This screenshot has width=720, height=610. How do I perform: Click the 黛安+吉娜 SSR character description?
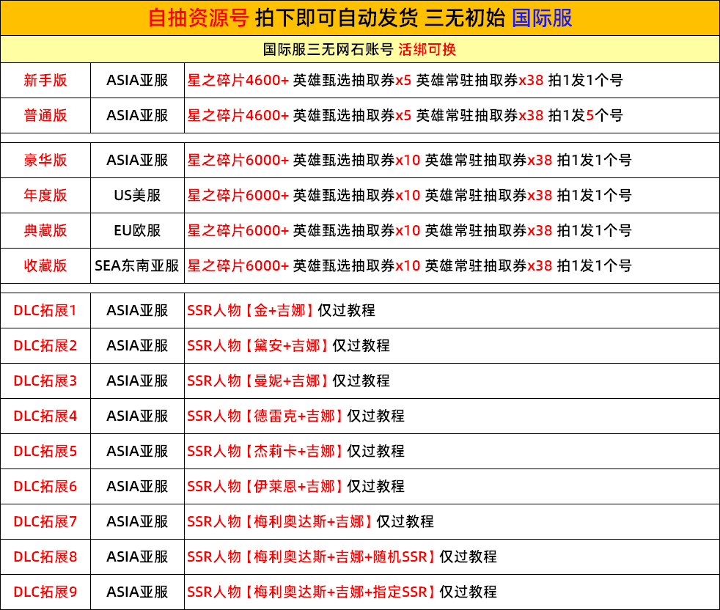288,345
